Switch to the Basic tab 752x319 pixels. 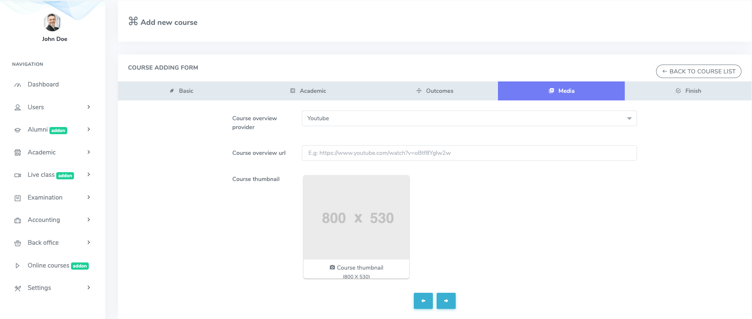(181, 91)
